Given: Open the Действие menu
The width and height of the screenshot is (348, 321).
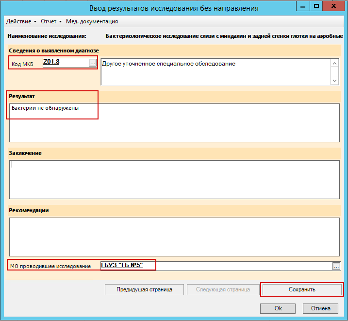Looking at the screenshot, I should coord(21,21).
